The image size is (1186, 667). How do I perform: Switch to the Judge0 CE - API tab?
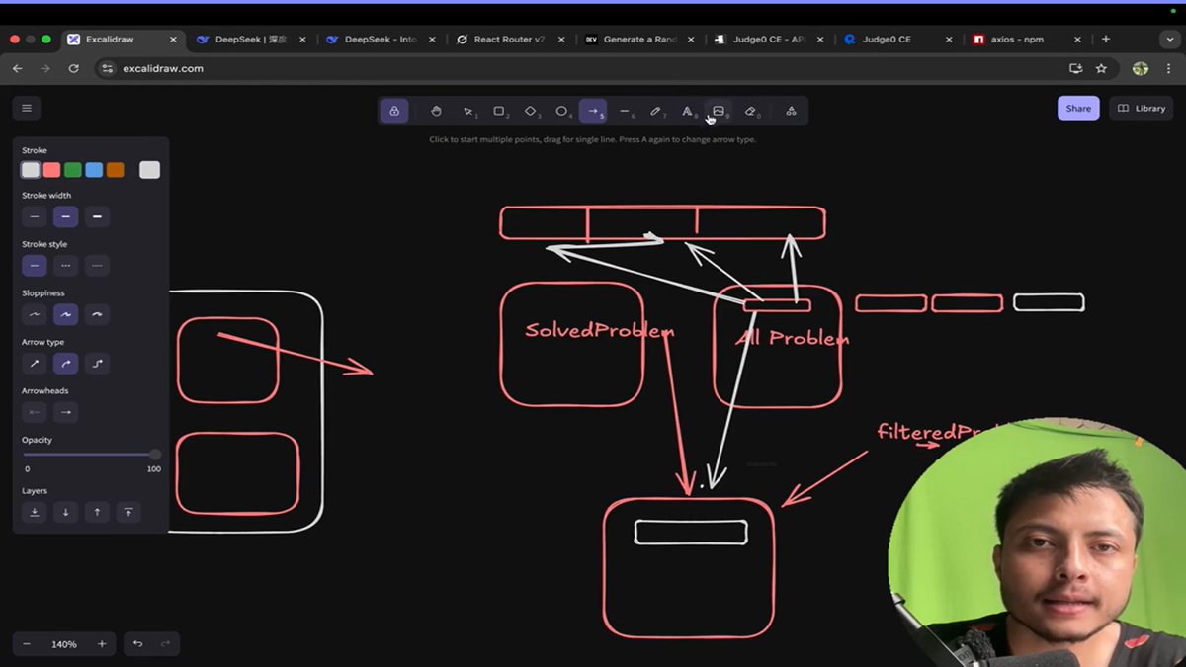[769, 40]
